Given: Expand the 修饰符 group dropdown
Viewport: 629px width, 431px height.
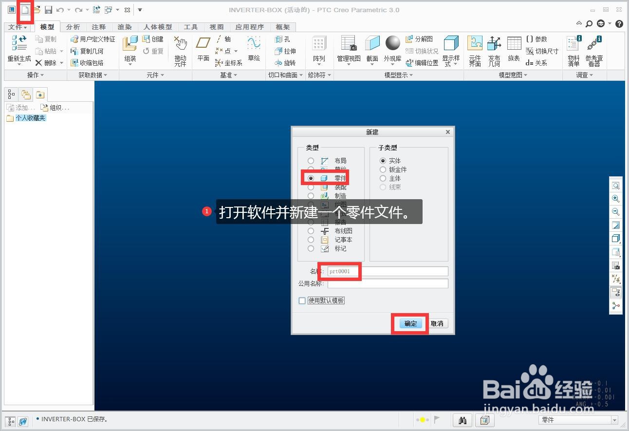Looking at the screenshot, I should [319, 75].
